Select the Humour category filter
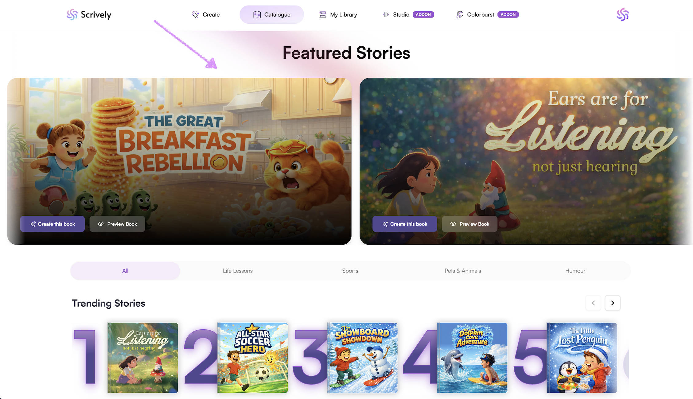Image resolution: width=693 pixels, height=399 pixels. (x=575, y=271)
